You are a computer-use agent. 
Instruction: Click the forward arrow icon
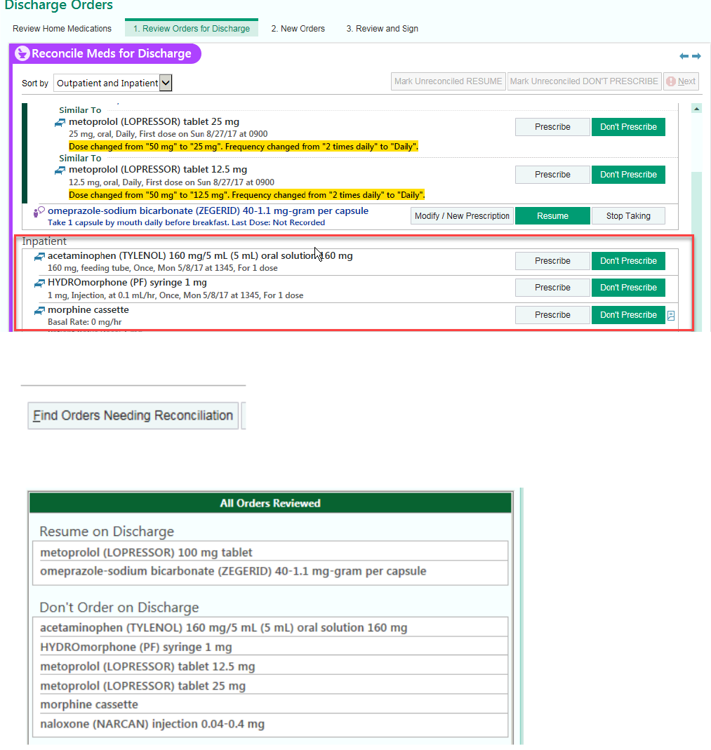click(696, 56)
